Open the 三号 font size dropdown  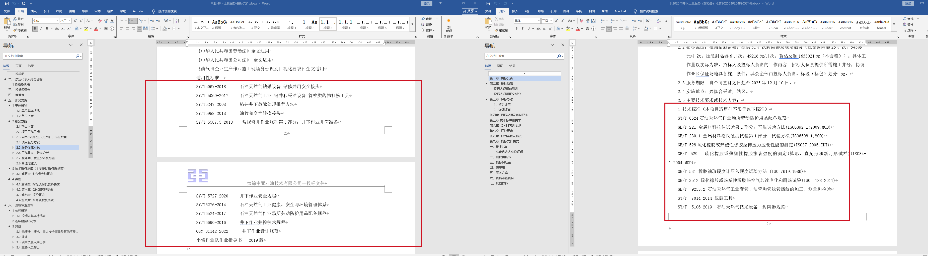point(551,21)
